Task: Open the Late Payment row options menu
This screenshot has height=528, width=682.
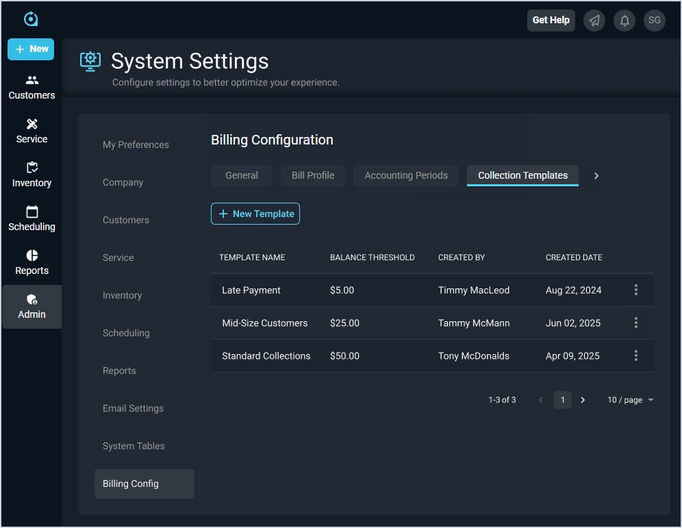Action: pos(636,290)
